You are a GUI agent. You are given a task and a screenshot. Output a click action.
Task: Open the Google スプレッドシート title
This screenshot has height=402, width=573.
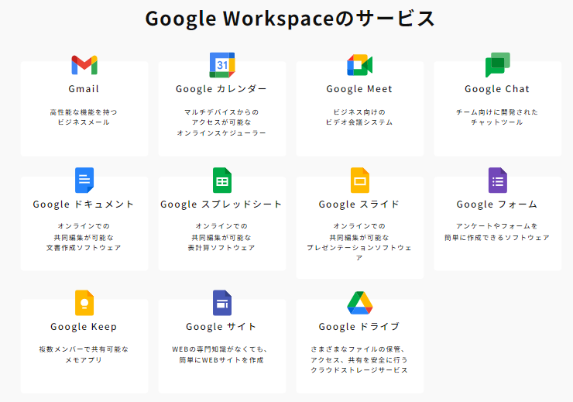click(221, 204)
